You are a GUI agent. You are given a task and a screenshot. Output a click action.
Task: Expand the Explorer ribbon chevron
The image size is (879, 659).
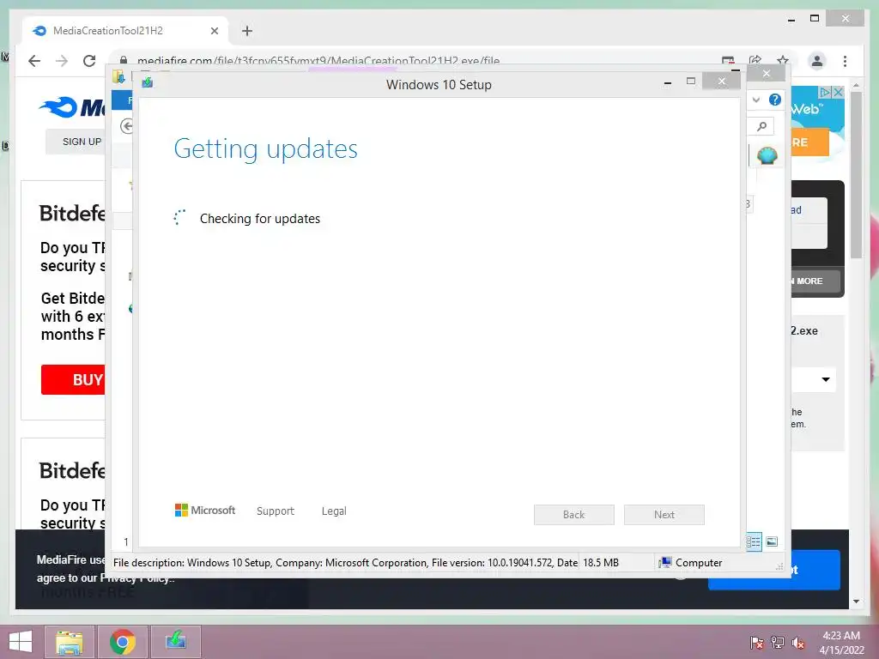[756, 100]
